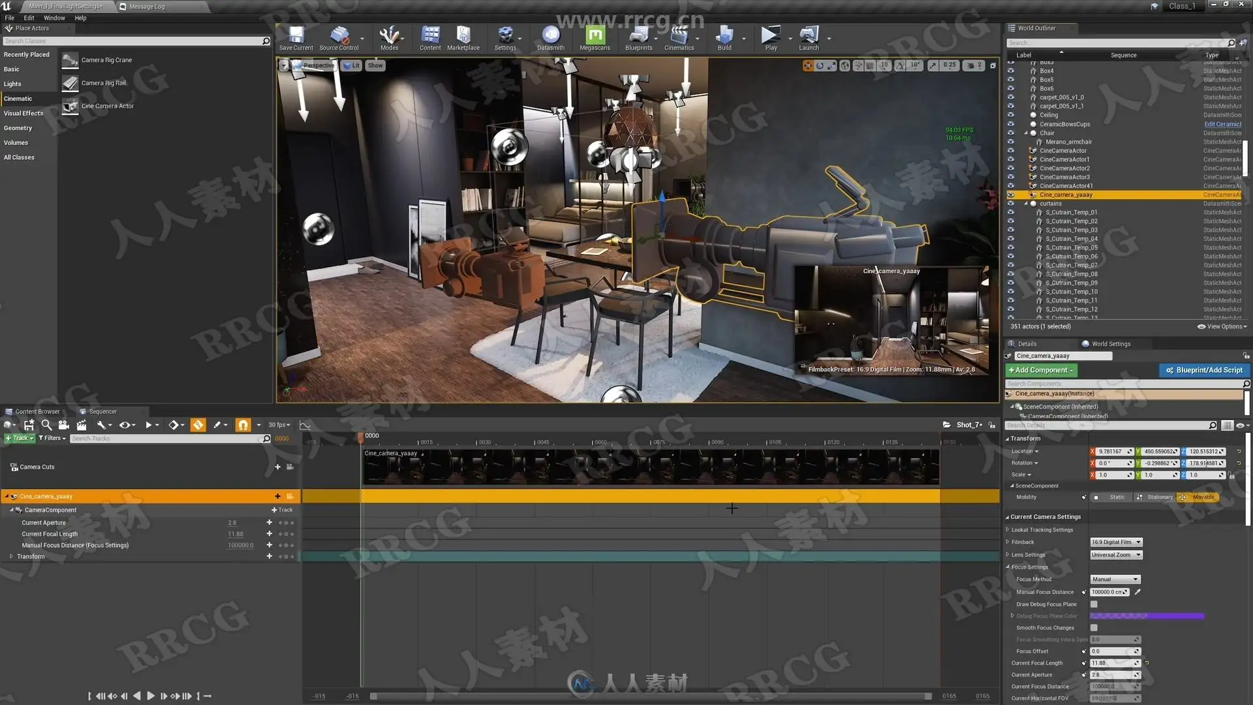Viewport: 1253px width, 705px height.
Task: Click the Add Component button
Action: click(x=1041, y=370)
